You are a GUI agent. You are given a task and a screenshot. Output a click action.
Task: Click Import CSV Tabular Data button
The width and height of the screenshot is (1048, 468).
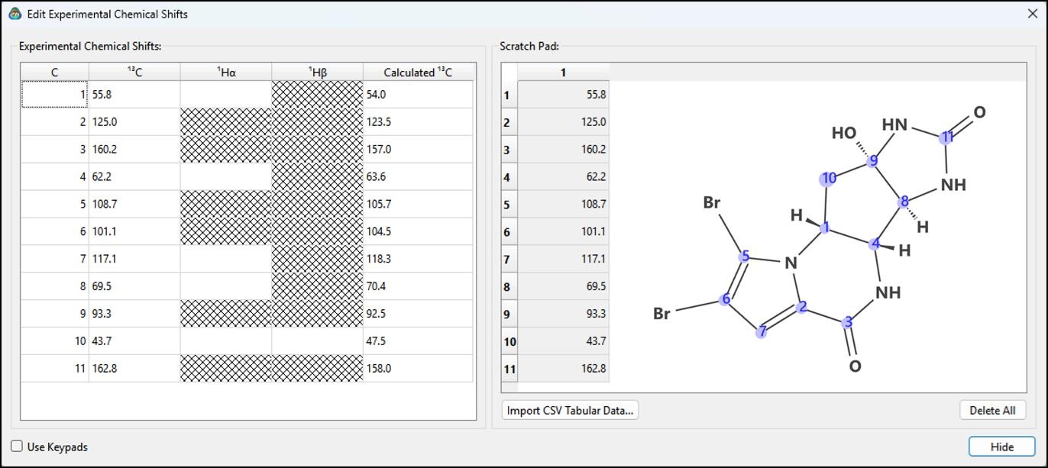(570, 410)
